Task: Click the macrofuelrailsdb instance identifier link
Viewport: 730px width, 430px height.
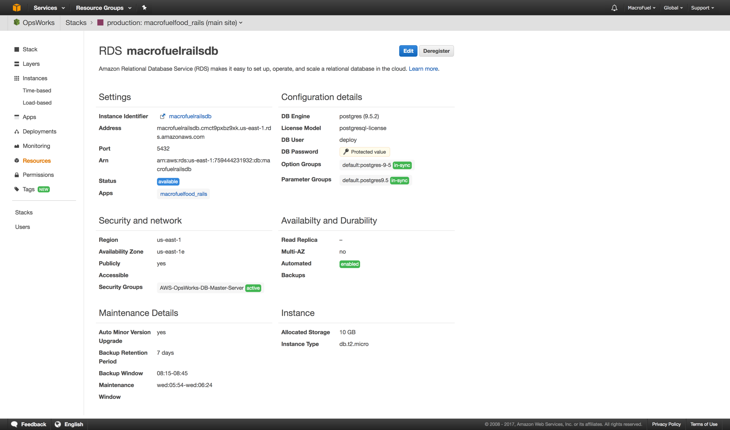Action: (190, 116)
